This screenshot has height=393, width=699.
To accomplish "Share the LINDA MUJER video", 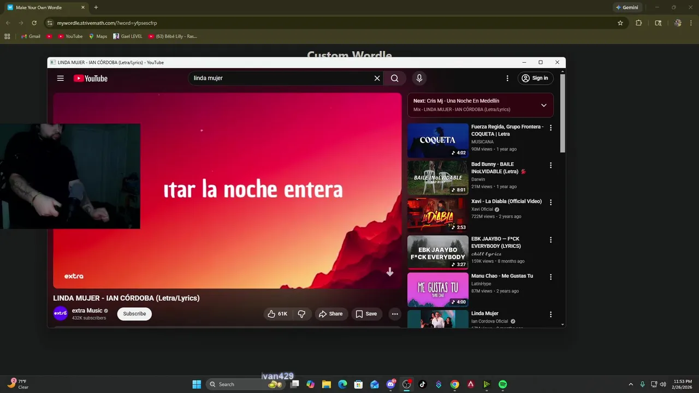I will pyautogui.click(x=331, y=314).
